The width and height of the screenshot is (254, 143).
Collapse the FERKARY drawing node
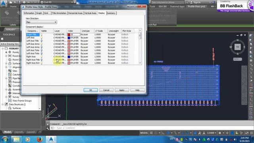coord(3,48)
